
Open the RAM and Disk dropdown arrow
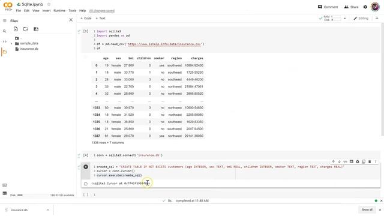(x=345, y=19)
